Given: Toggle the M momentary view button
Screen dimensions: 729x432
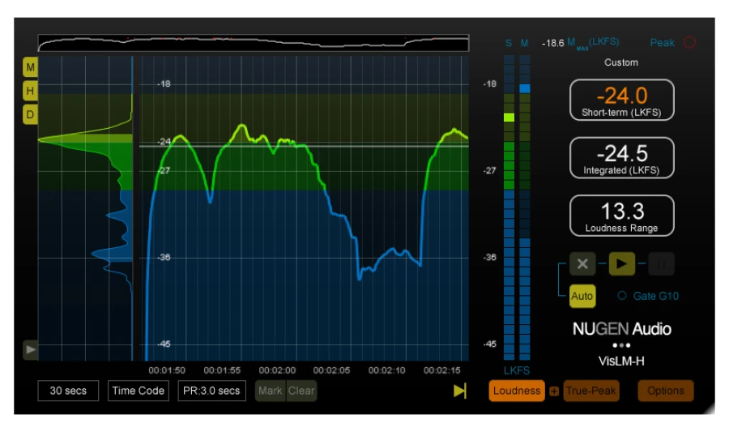Looking at the screenshot, I should click(x=30, y=67).
